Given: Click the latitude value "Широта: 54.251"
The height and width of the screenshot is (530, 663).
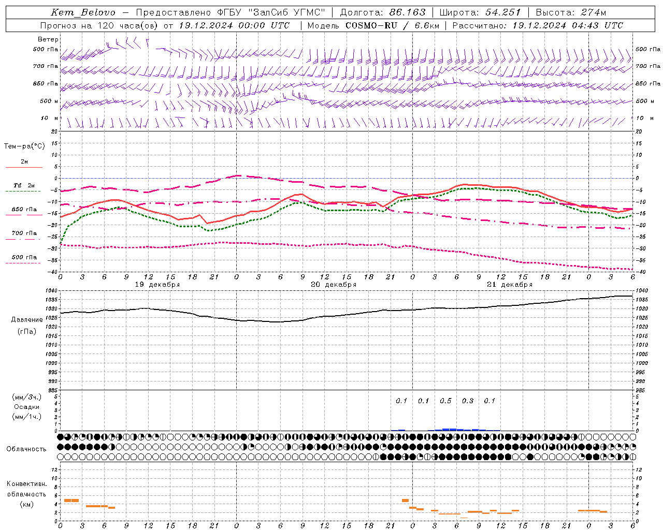Looking at the screenshot, I should [x=480, y=12].
